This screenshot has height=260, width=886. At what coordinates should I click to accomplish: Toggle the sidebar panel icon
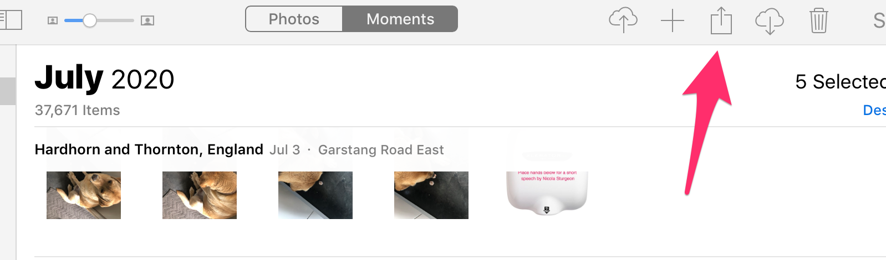tap(11, 20)
